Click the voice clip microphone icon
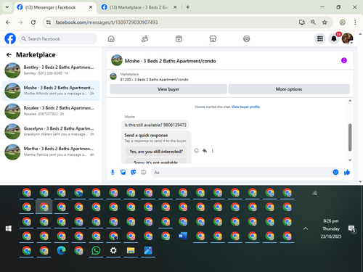 [113, 172]
